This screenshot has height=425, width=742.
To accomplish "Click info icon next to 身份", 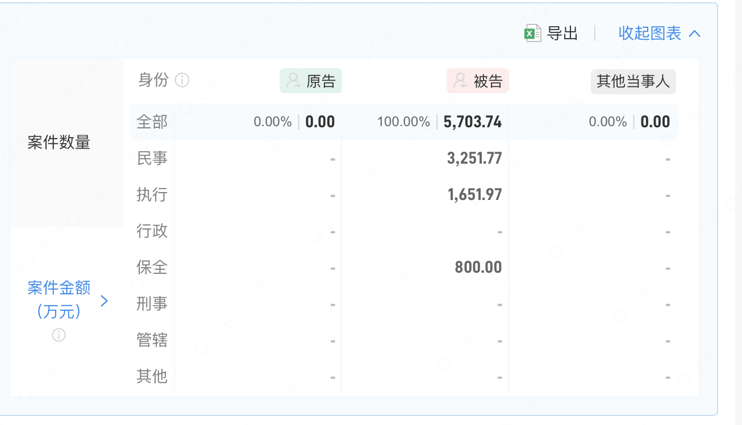I will (182, 80).
